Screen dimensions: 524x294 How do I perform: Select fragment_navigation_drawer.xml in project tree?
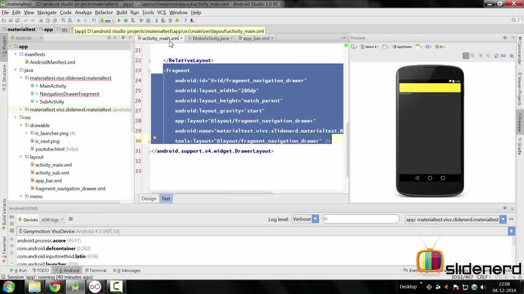click(x=70, y=189)
